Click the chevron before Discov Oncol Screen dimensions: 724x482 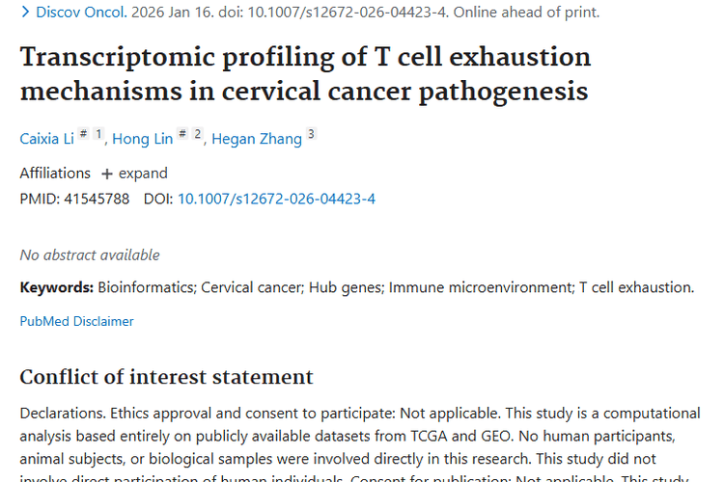click(25, 13)
